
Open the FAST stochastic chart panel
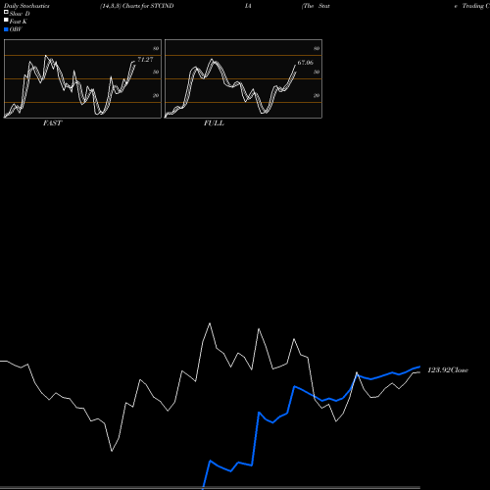[82, 78]
